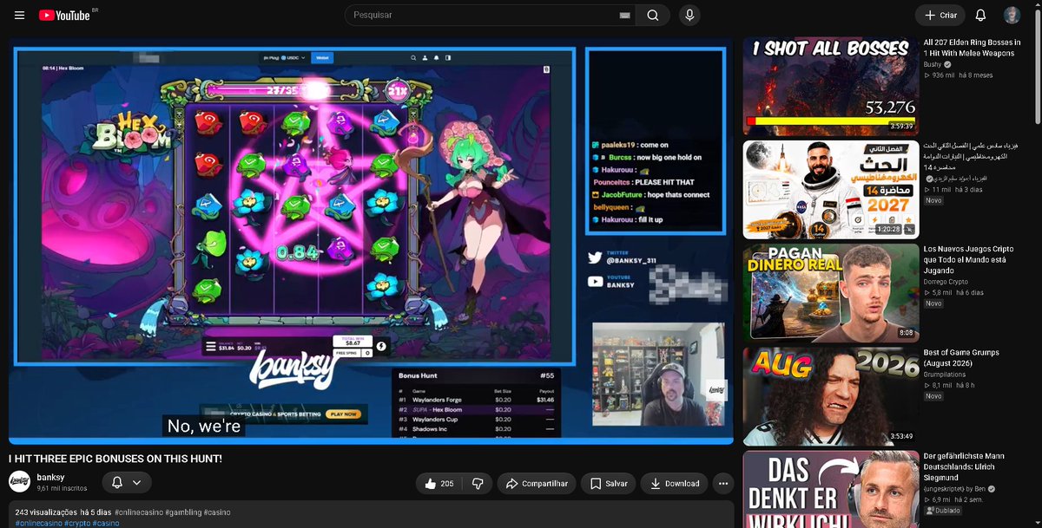Click in the Pesquisar search field
Viewport: 1042px width, 528px height.
(x=491, y=16)
